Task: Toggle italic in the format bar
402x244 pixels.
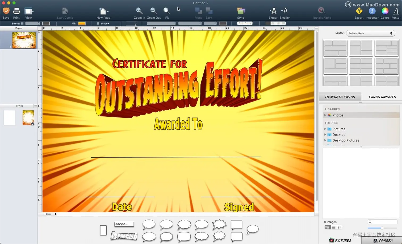Action: click(x=245, y=23)
